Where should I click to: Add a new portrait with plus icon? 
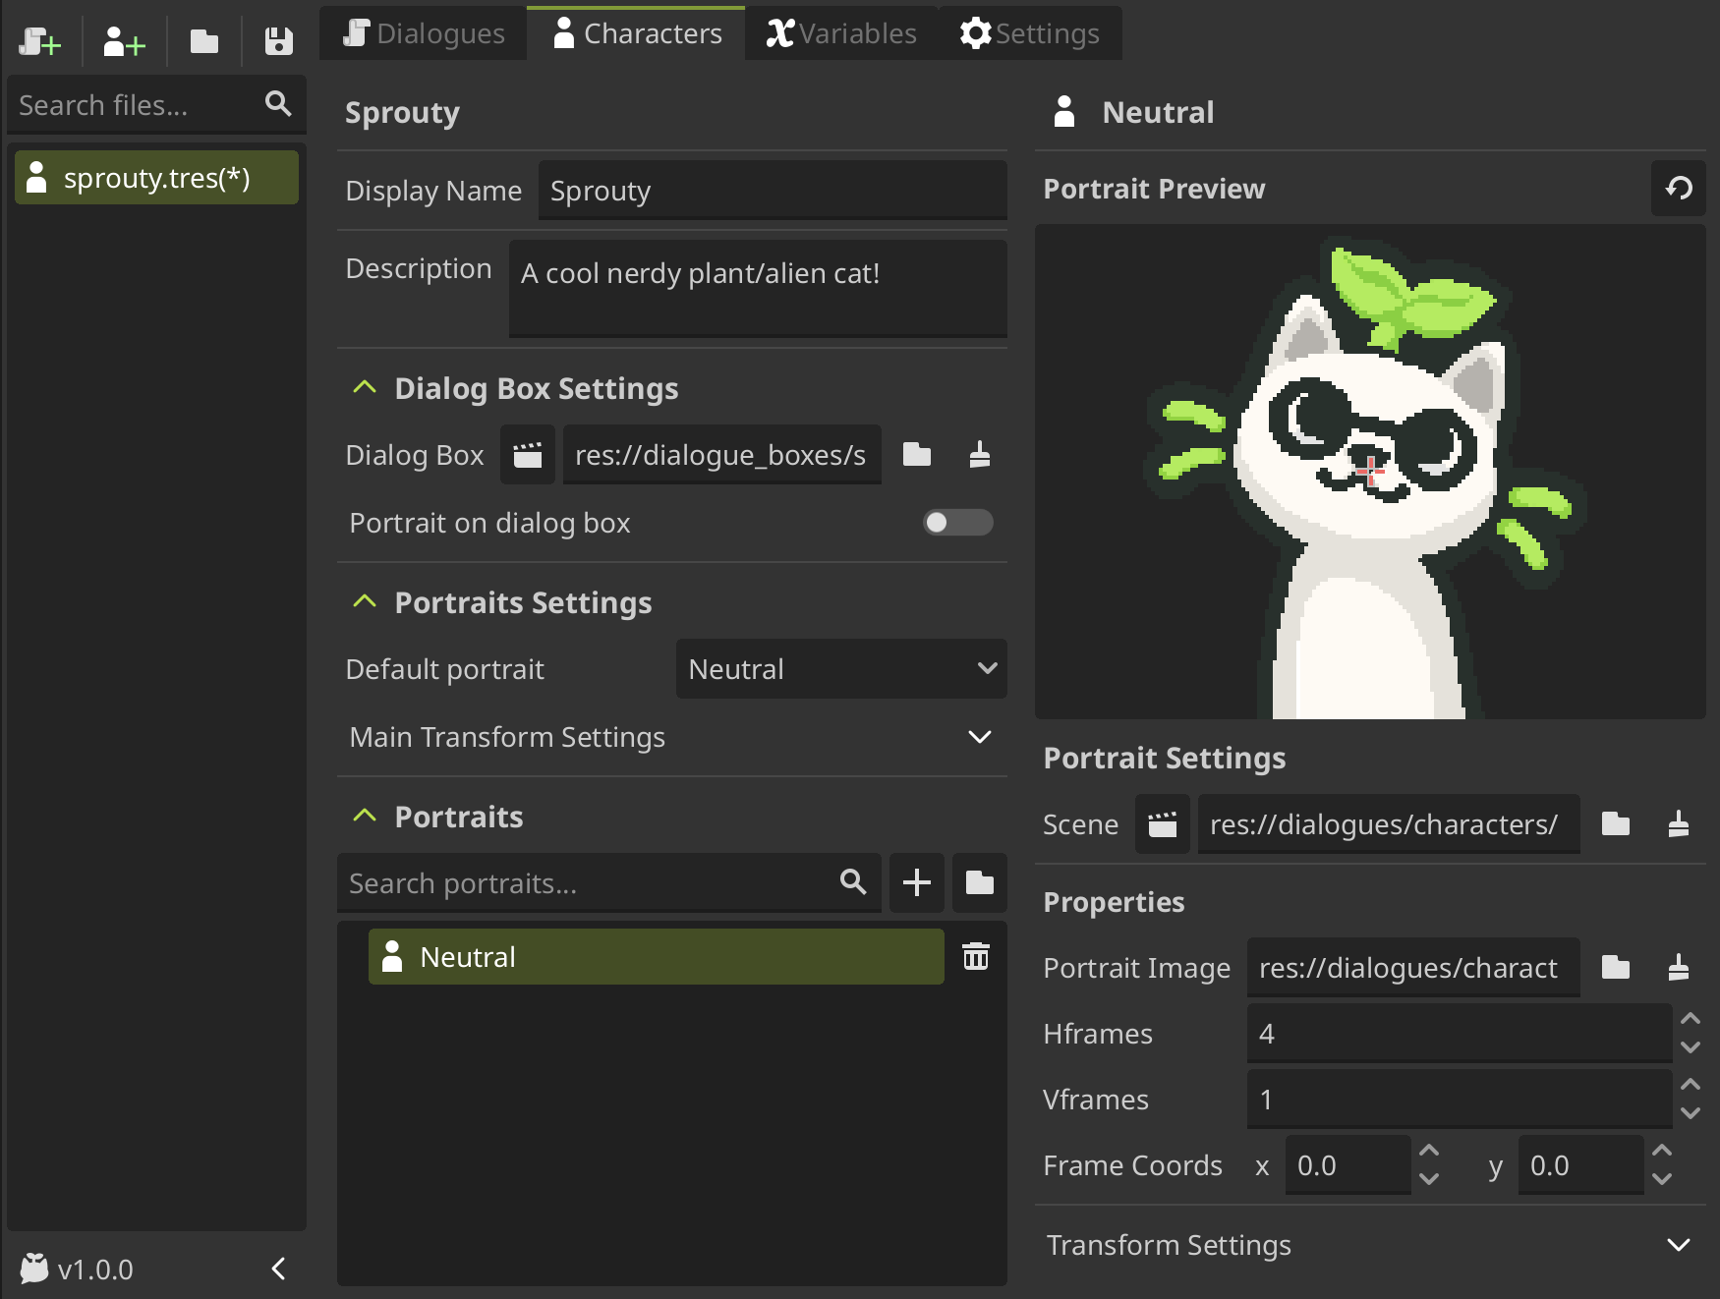point(916,882)
